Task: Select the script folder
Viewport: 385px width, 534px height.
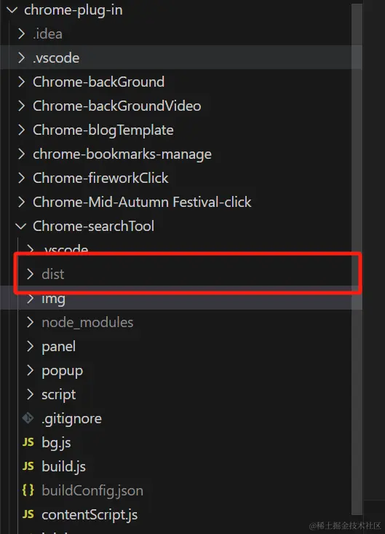Action: [x=59, y=394]
